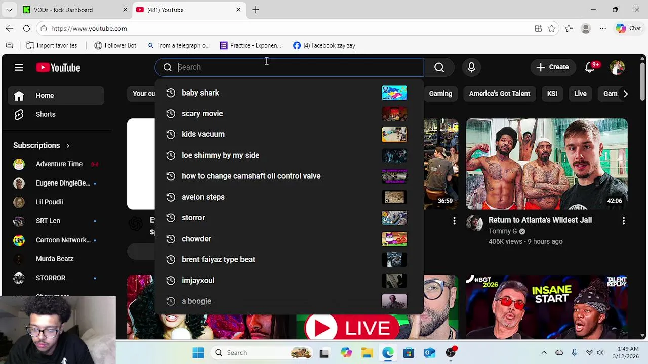
Task: Select 'baby shark' search suggestion
Action: 289,93
